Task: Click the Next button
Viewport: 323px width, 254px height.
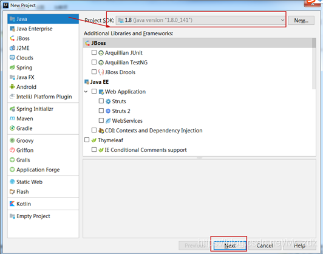Action: [229, 245]
